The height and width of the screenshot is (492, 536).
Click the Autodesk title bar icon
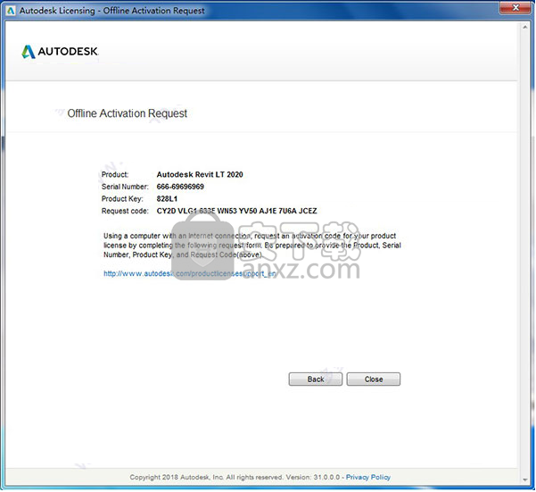(10, 11)
